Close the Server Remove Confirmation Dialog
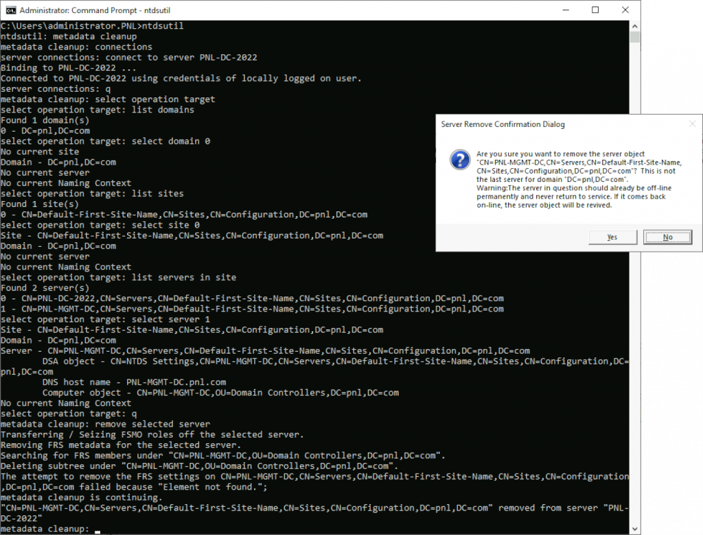The image size is (703, 535). click(692, 124)
